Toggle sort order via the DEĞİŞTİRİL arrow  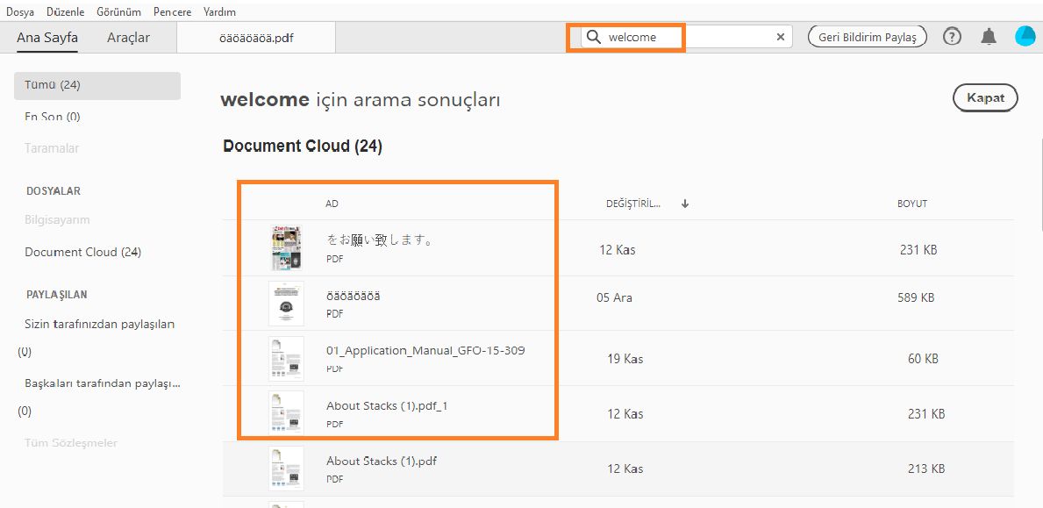click(684, 203)
